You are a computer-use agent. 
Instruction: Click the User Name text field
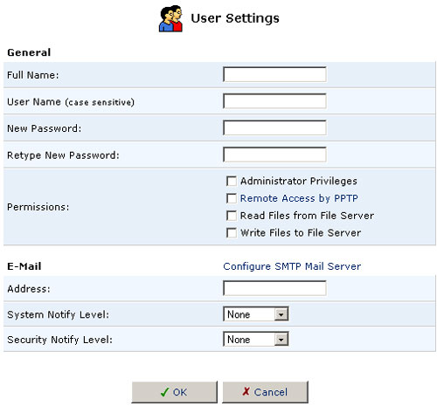click(274, 101)
